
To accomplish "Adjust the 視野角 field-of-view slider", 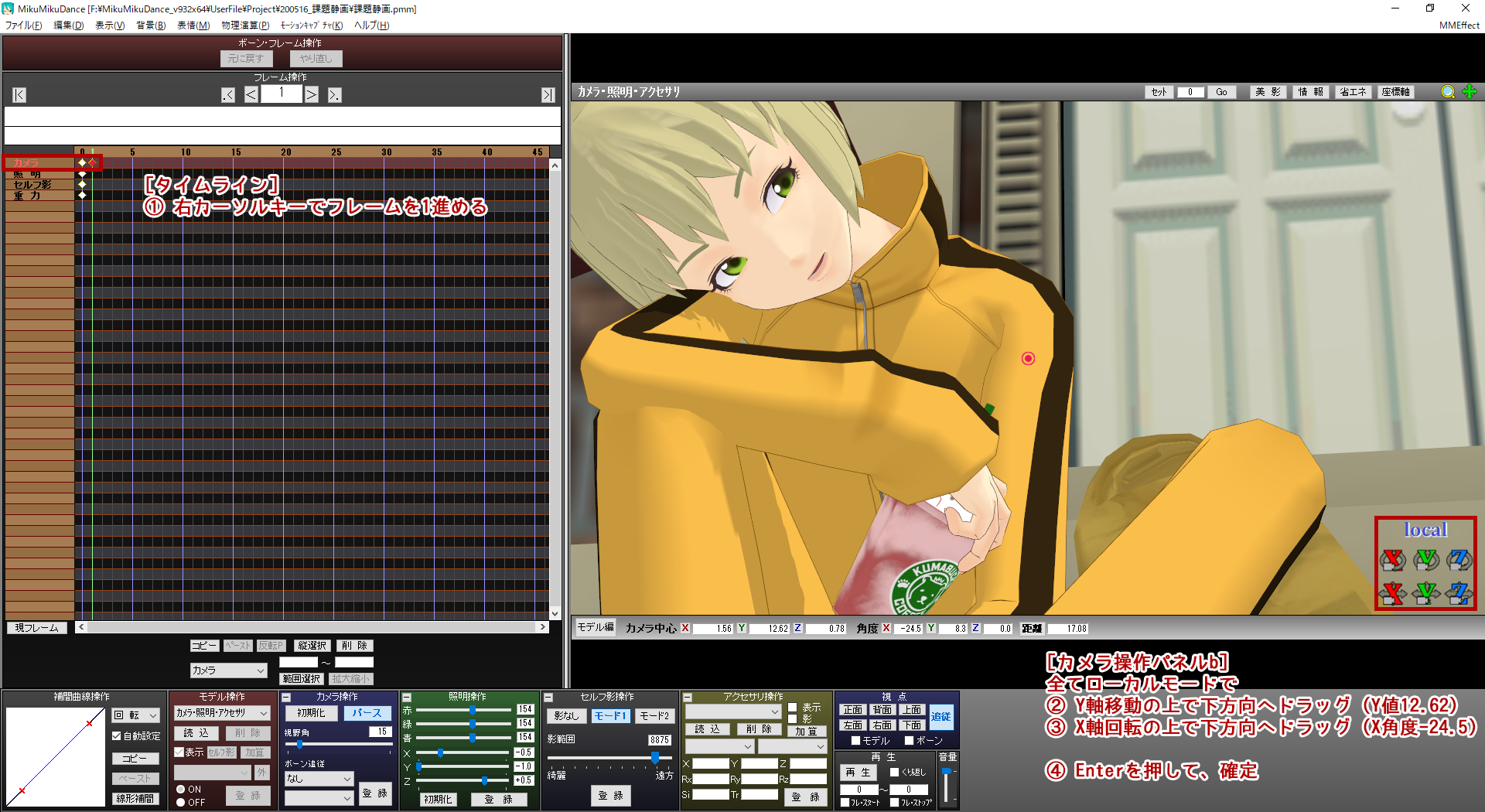I will coord(300,745).
